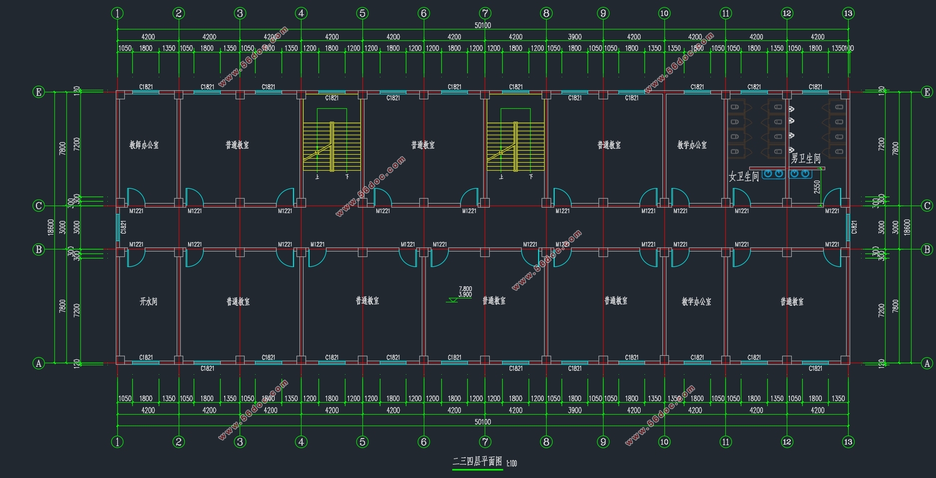936x478 pixels.
Task: Click the elevation marker triangle near 7.800
Action: (x=453, y=300)
